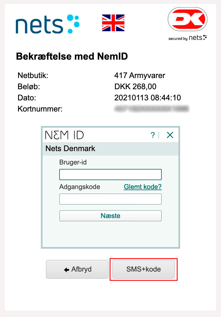Close the NemID dialog with X
Image resolution: width=221 pixels, height=317 pixels.
(170, 135)
